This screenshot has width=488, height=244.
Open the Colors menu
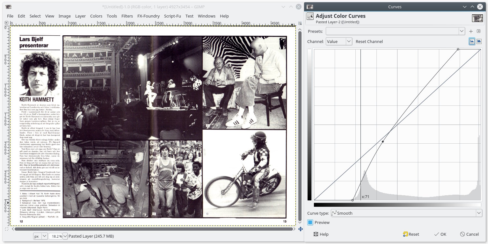(96, 16)
